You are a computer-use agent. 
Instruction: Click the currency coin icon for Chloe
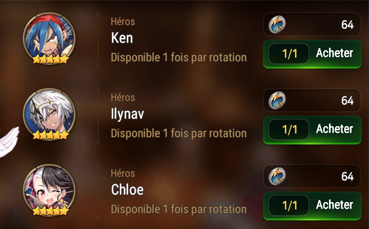click(x=277, y=176)
